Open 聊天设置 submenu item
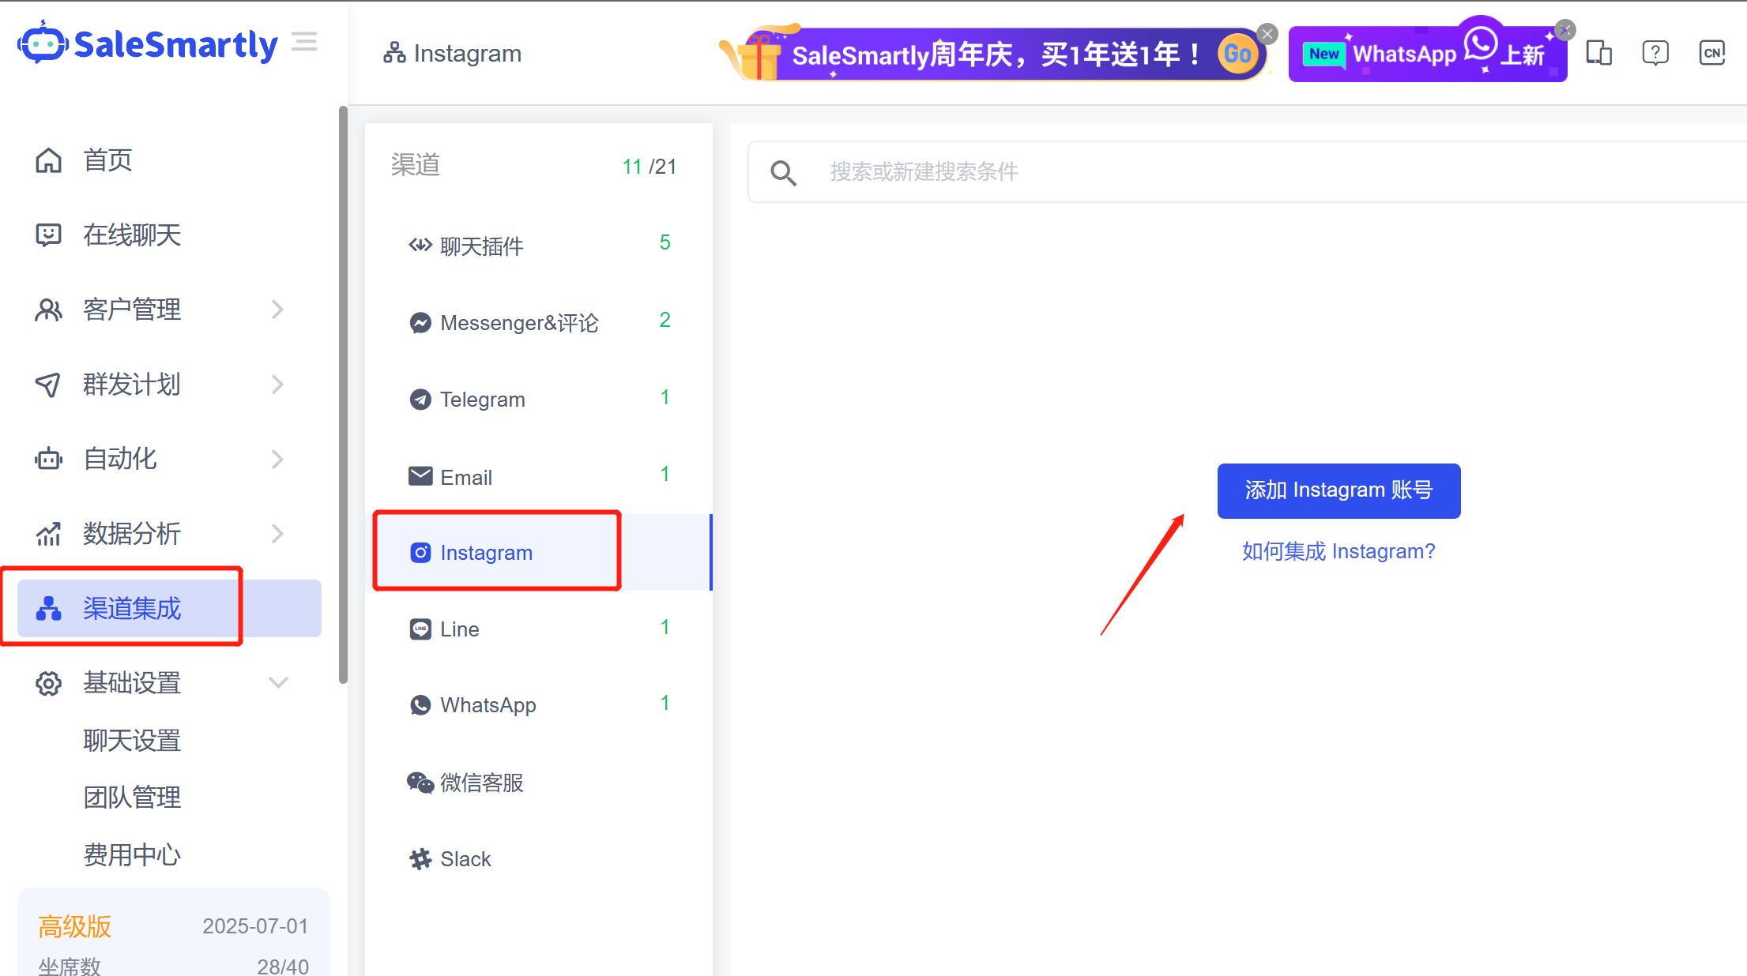 coord(132,741)
